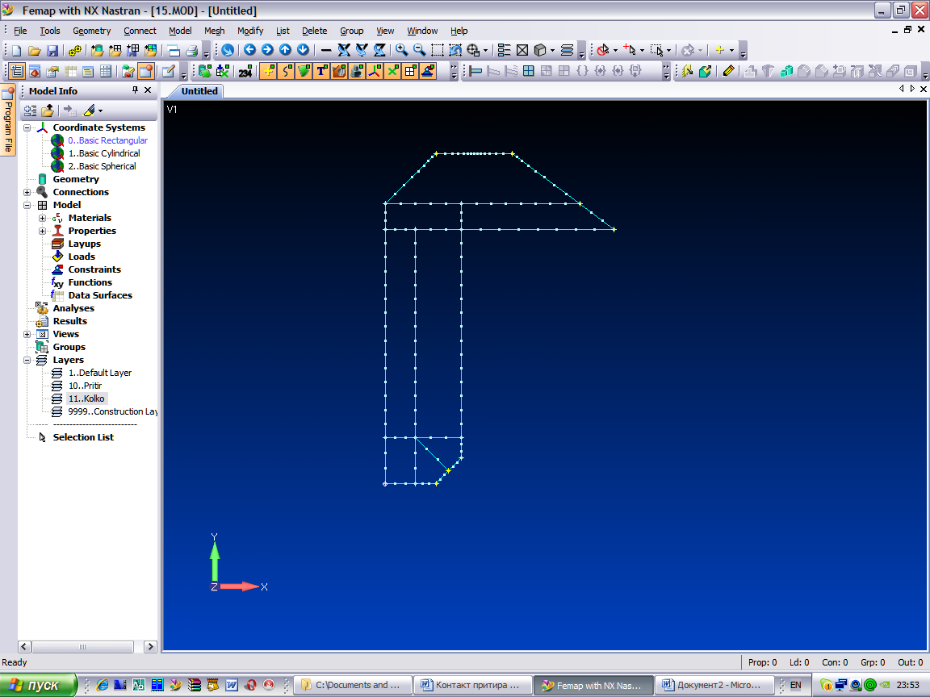The image size is (930, 697).
Task: Click the Dynamic Rotate view icon
Action: click(x=227, y=50)
